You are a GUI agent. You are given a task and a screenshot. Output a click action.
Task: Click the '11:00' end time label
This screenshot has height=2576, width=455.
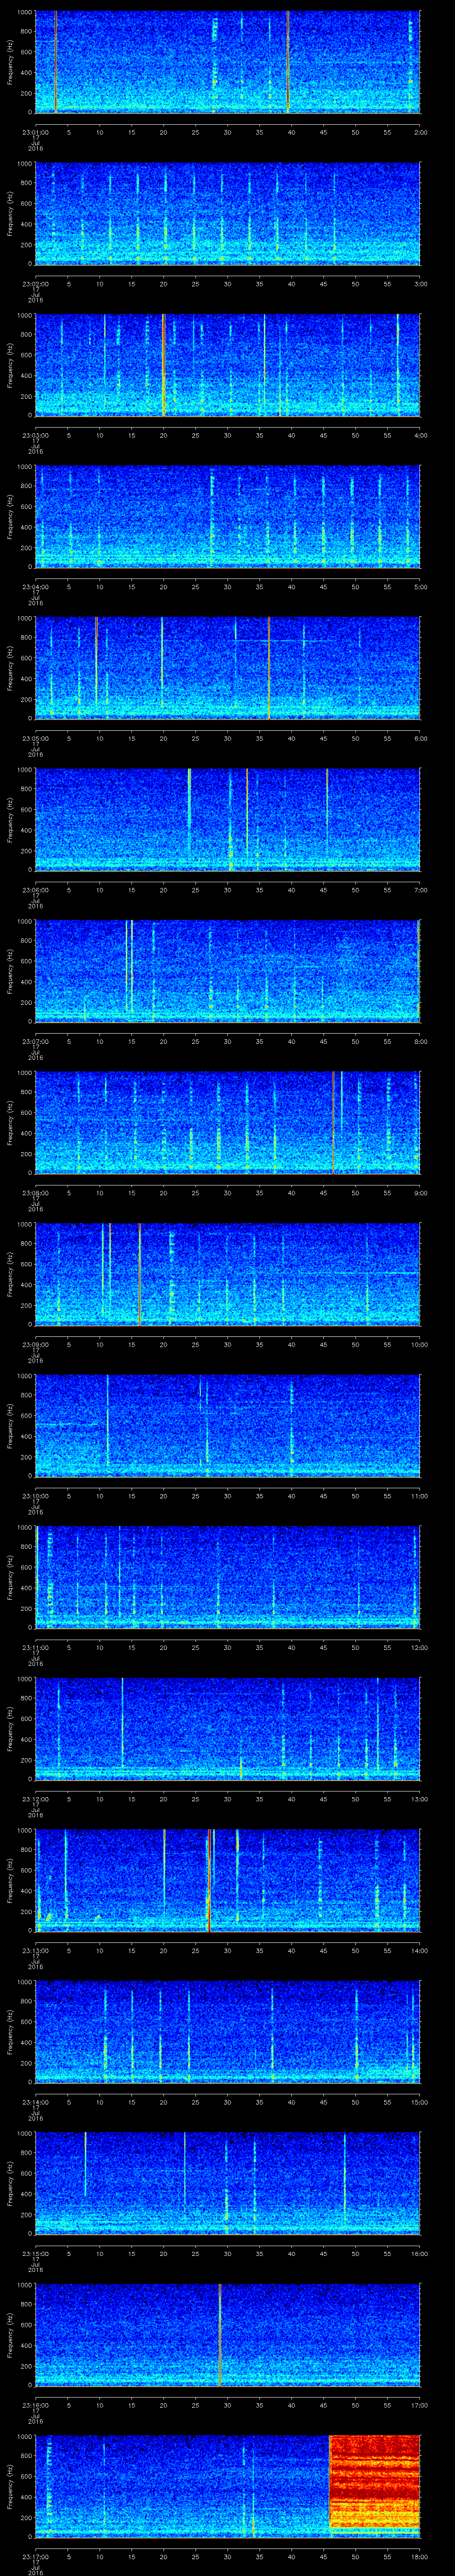tap(419, 1495)
